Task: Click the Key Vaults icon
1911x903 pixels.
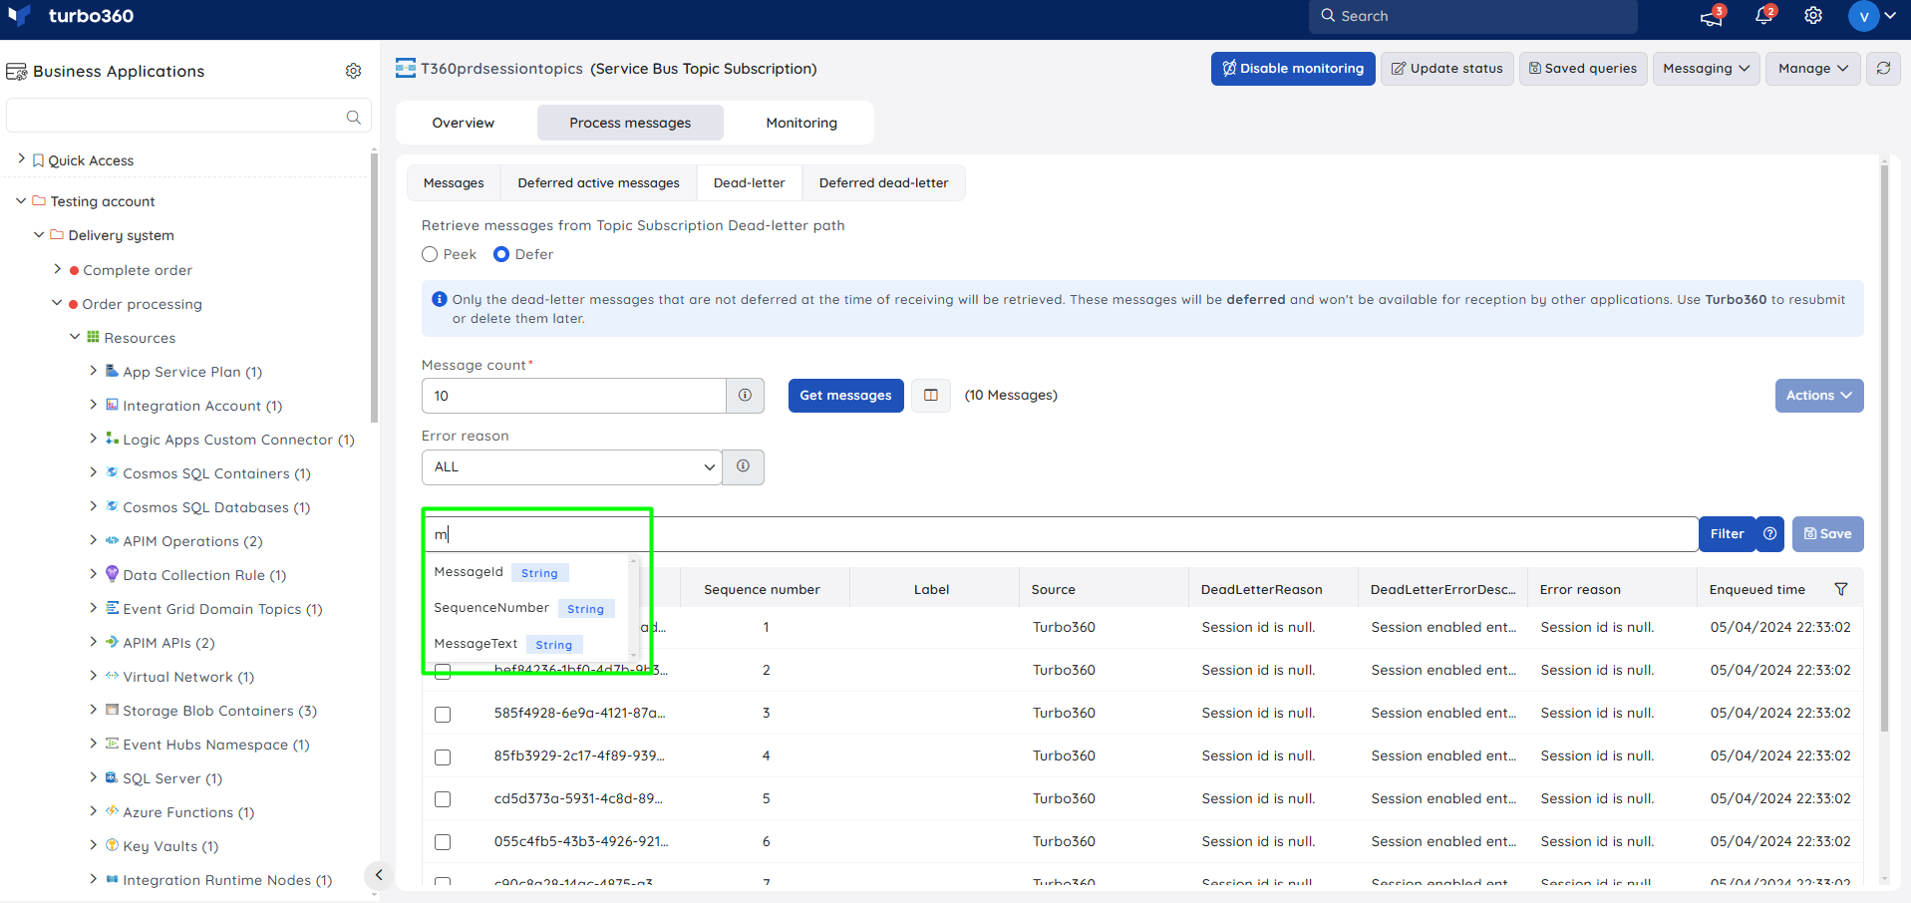Action: (112, 845)
